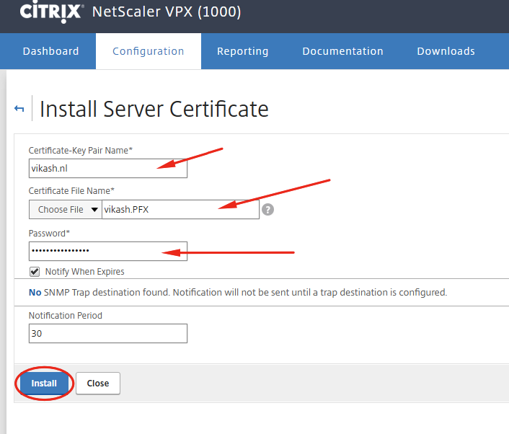Screen dimensions: 509x434
Task: Click the NetScaler VPX (1000) title text
Action: coord(167,12)
